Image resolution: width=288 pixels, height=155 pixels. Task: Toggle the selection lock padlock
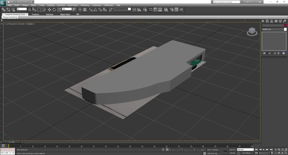pos(164,150)
